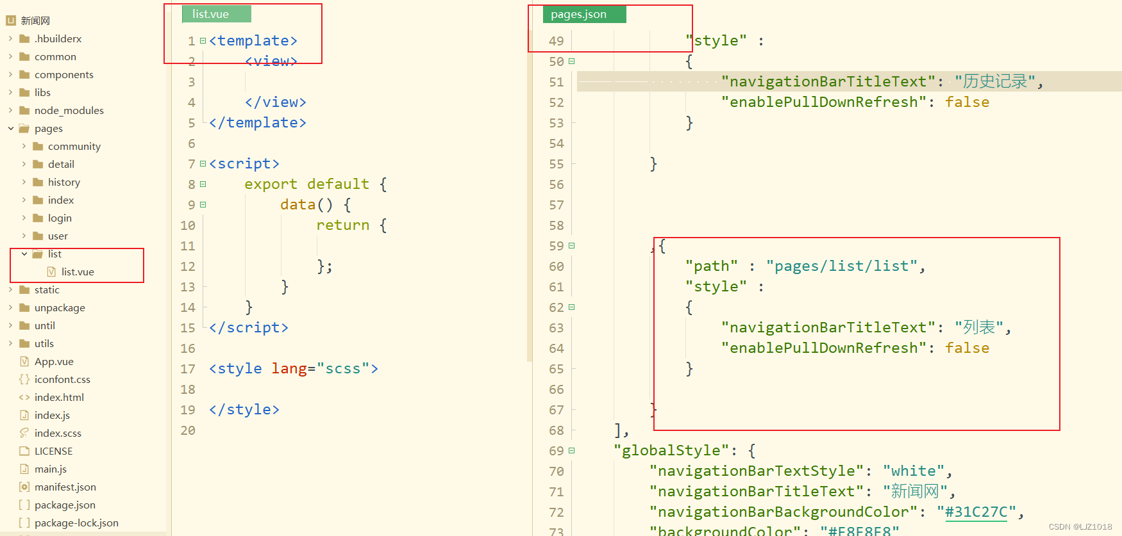Image resolution: width=1122 pixels, height=536 pixels.
Task: Click false value on line 64
Action: point(967,348)
